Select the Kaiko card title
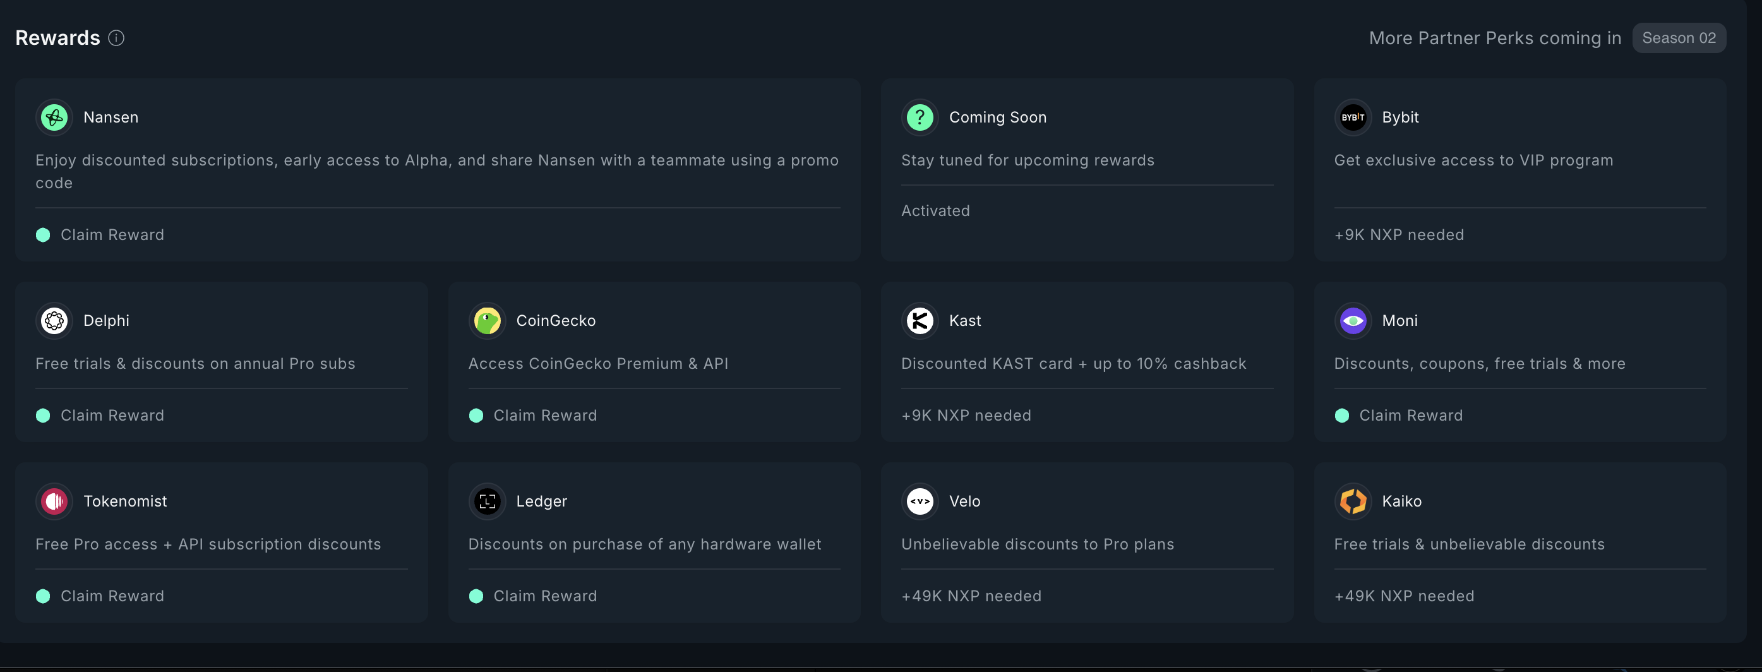The width and height of the screenshot is (1762, 672). (1401, 501)
